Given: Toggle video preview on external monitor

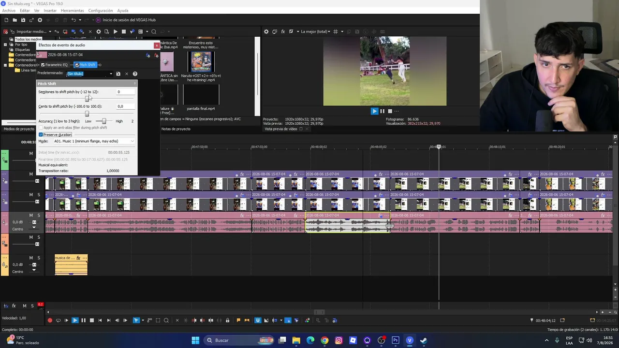Looking at the screenshot, I should coord(275,31).
